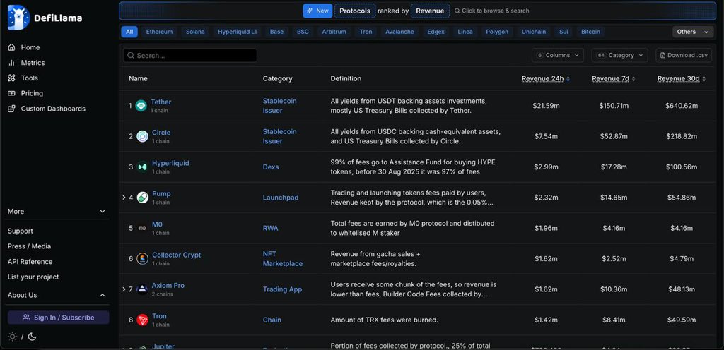This screenshot has width=724, height=350.
Task: Click the Metrics bar chart icon
Action: pyautogui.click(x=11, y=63)
